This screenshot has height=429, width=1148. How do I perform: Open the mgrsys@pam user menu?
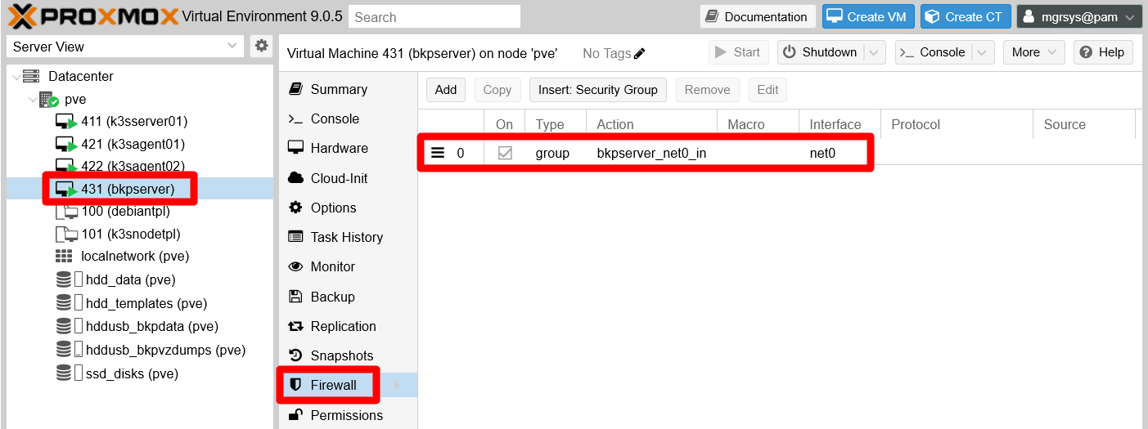(x=1079, y=16)
